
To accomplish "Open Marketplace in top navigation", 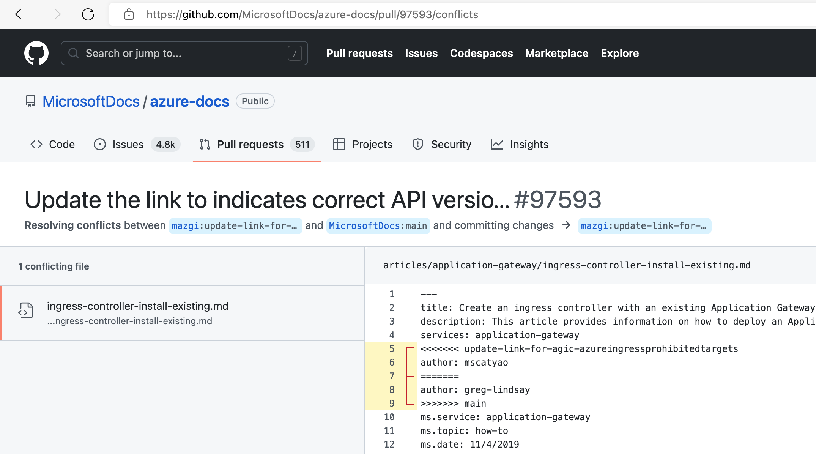I will (557, 53).
